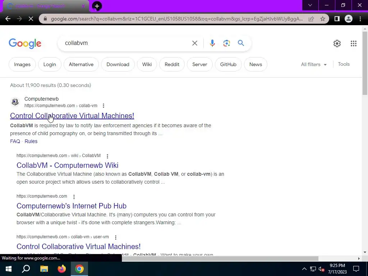Open Rules sitelink
Viewport: 368px width, 276px height.
coord(31,141)
